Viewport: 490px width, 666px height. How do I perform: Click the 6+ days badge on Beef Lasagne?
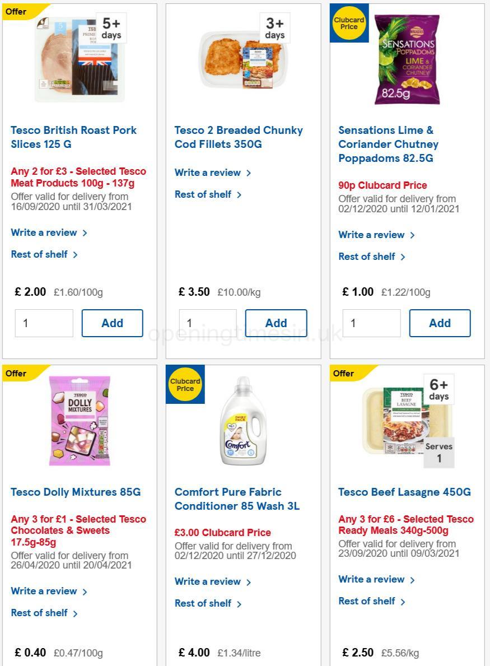(438, 389)
